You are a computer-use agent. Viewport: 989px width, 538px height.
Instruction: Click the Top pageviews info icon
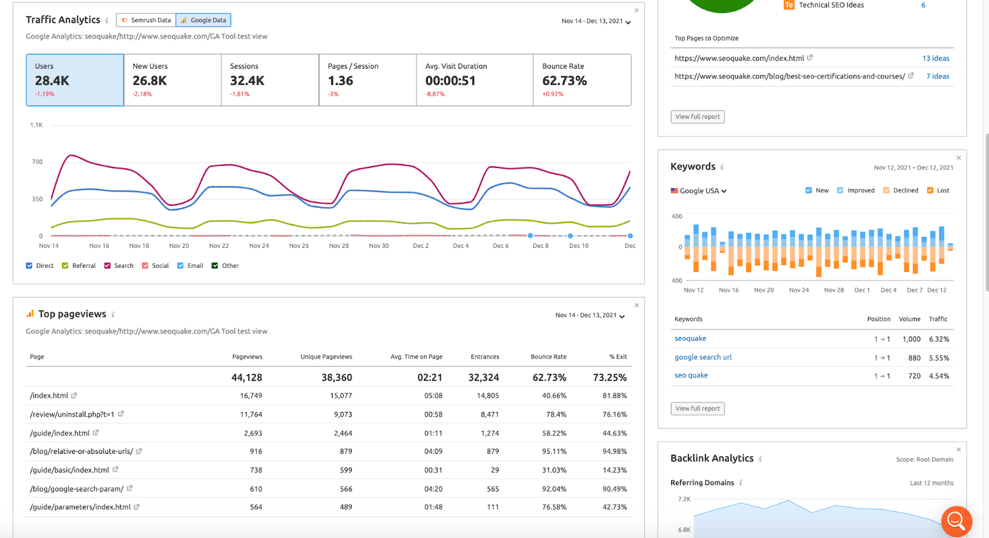(x=113, y=315)
